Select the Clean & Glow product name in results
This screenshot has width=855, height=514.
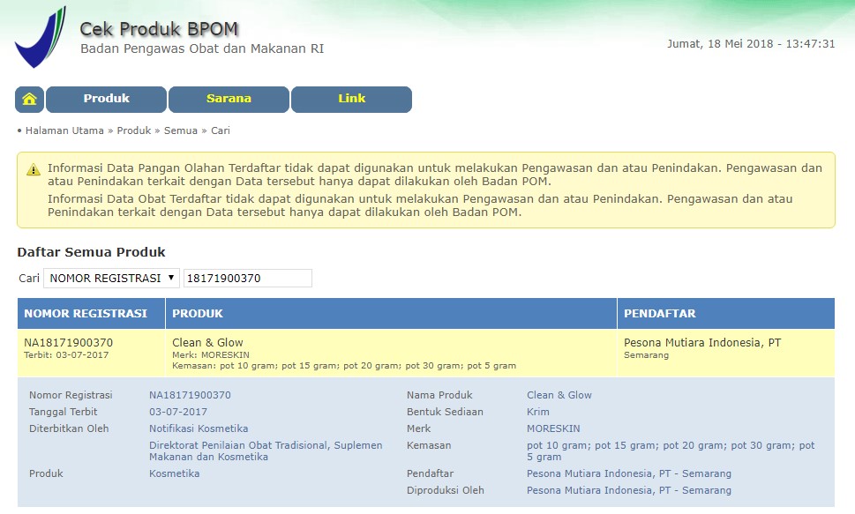click(x=207, y=343)
